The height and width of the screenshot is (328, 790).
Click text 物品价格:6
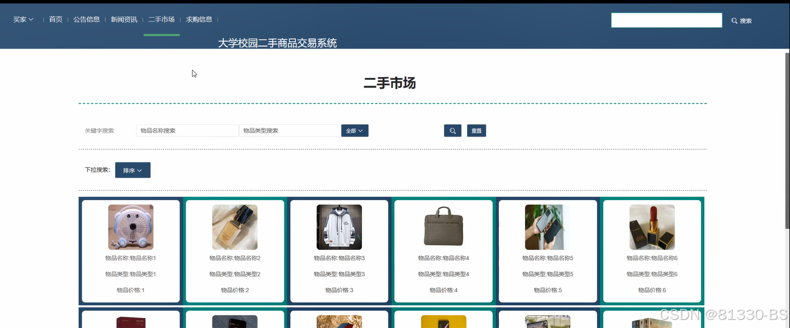click(x=652, y=290)
